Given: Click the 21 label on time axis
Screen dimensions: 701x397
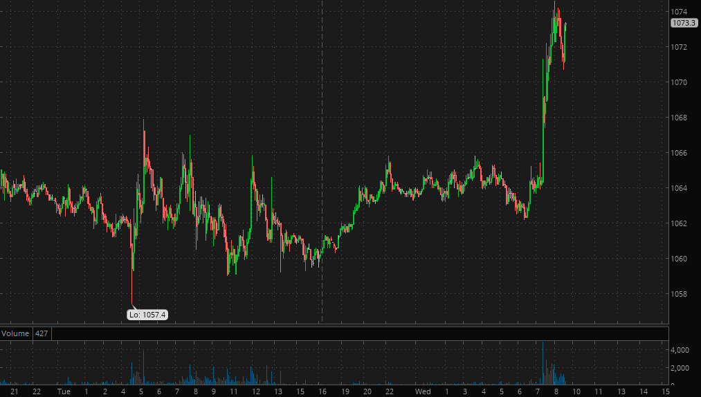Looking at the screenshot, I should [x=15, y=391].
